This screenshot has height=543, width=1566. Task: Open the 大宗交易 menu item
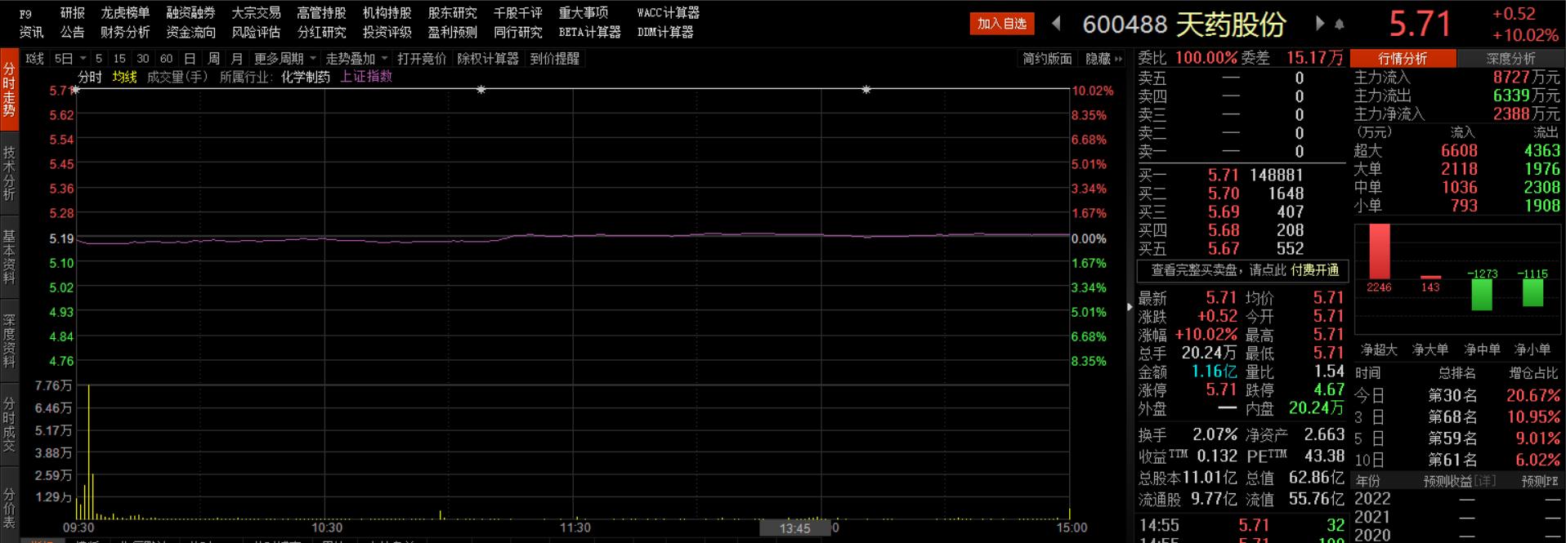pyautogui.click(x=256, y=13)
